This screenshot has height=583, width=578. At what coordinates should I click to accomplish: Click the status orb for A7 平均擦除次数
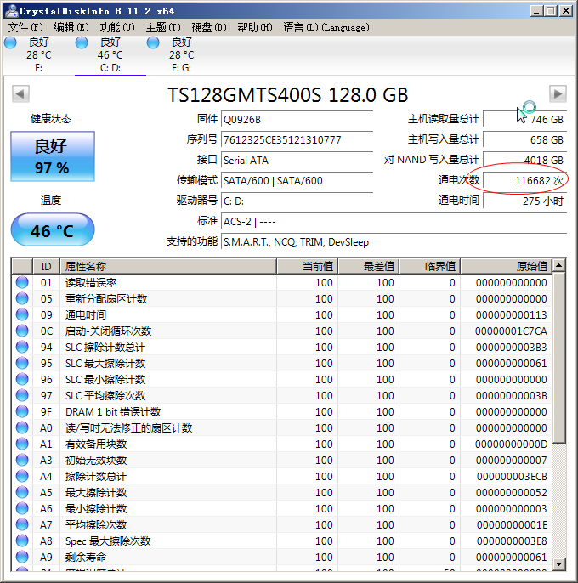click(x=22, y=524)
